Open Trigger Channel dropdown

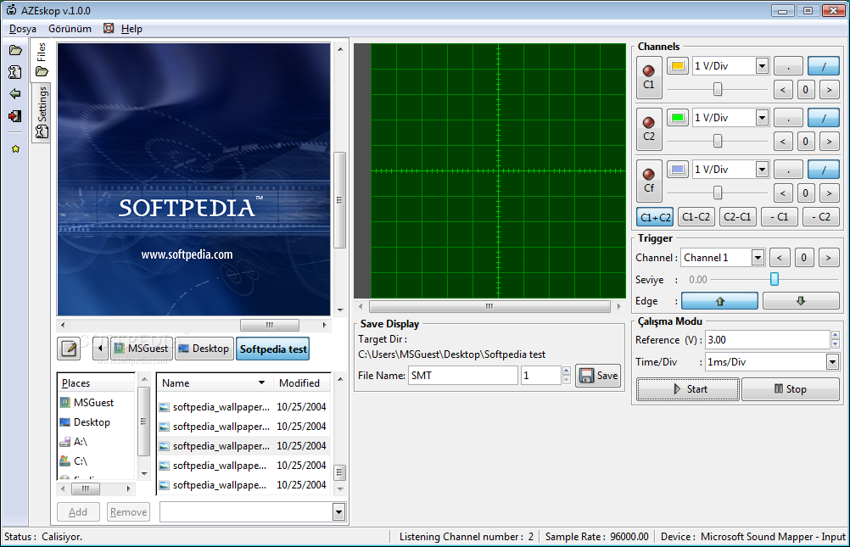pos(758,258)
